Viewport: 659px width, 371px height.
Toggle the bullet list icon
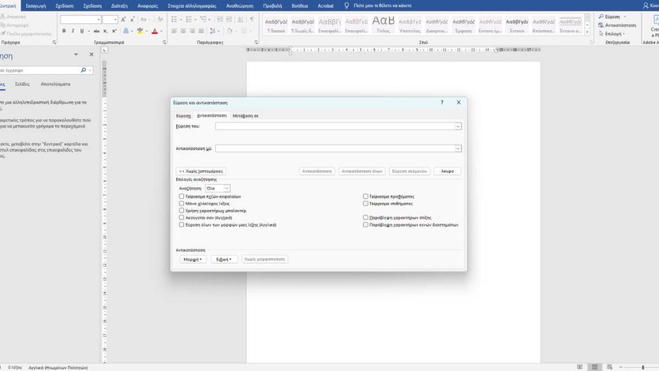174,19
